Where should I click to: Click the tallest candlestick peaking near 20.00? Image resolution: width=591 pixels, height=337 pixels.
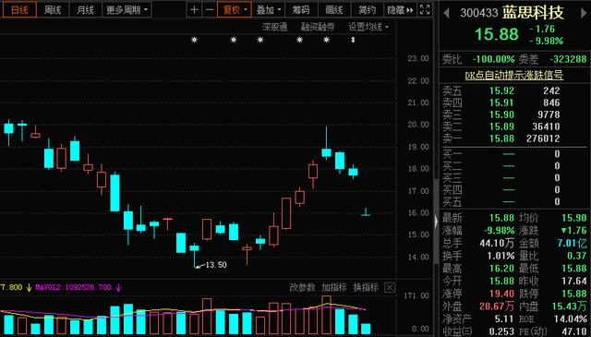tap(326, 143)
